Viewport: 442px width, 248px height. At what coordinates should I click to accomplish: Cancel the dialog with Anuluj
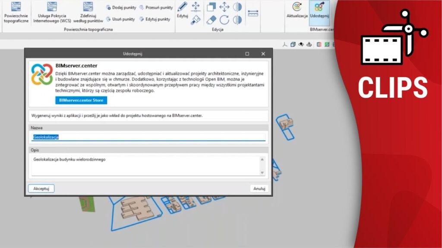(259, 189)
